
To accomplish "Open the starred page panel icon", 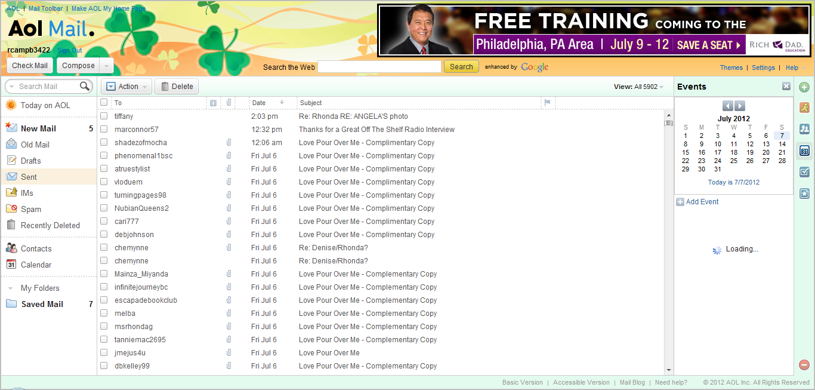I will (804, 193).
